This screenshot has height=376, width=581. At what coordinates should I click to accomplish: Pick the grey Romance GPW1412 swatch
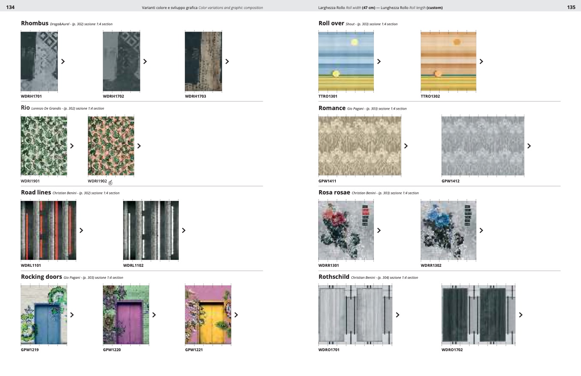(x=482, y=146)
